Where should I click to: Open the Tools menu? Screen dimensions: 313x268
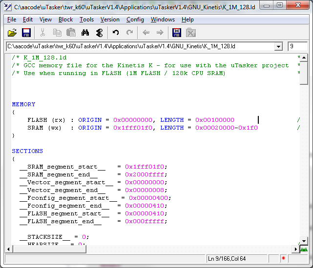(86, 19)
